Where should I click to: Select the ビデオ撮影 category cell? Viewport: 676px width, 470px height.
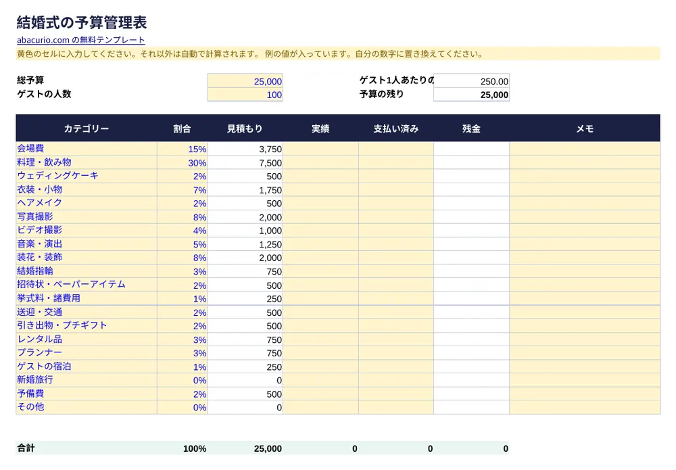tap(87, 230)
